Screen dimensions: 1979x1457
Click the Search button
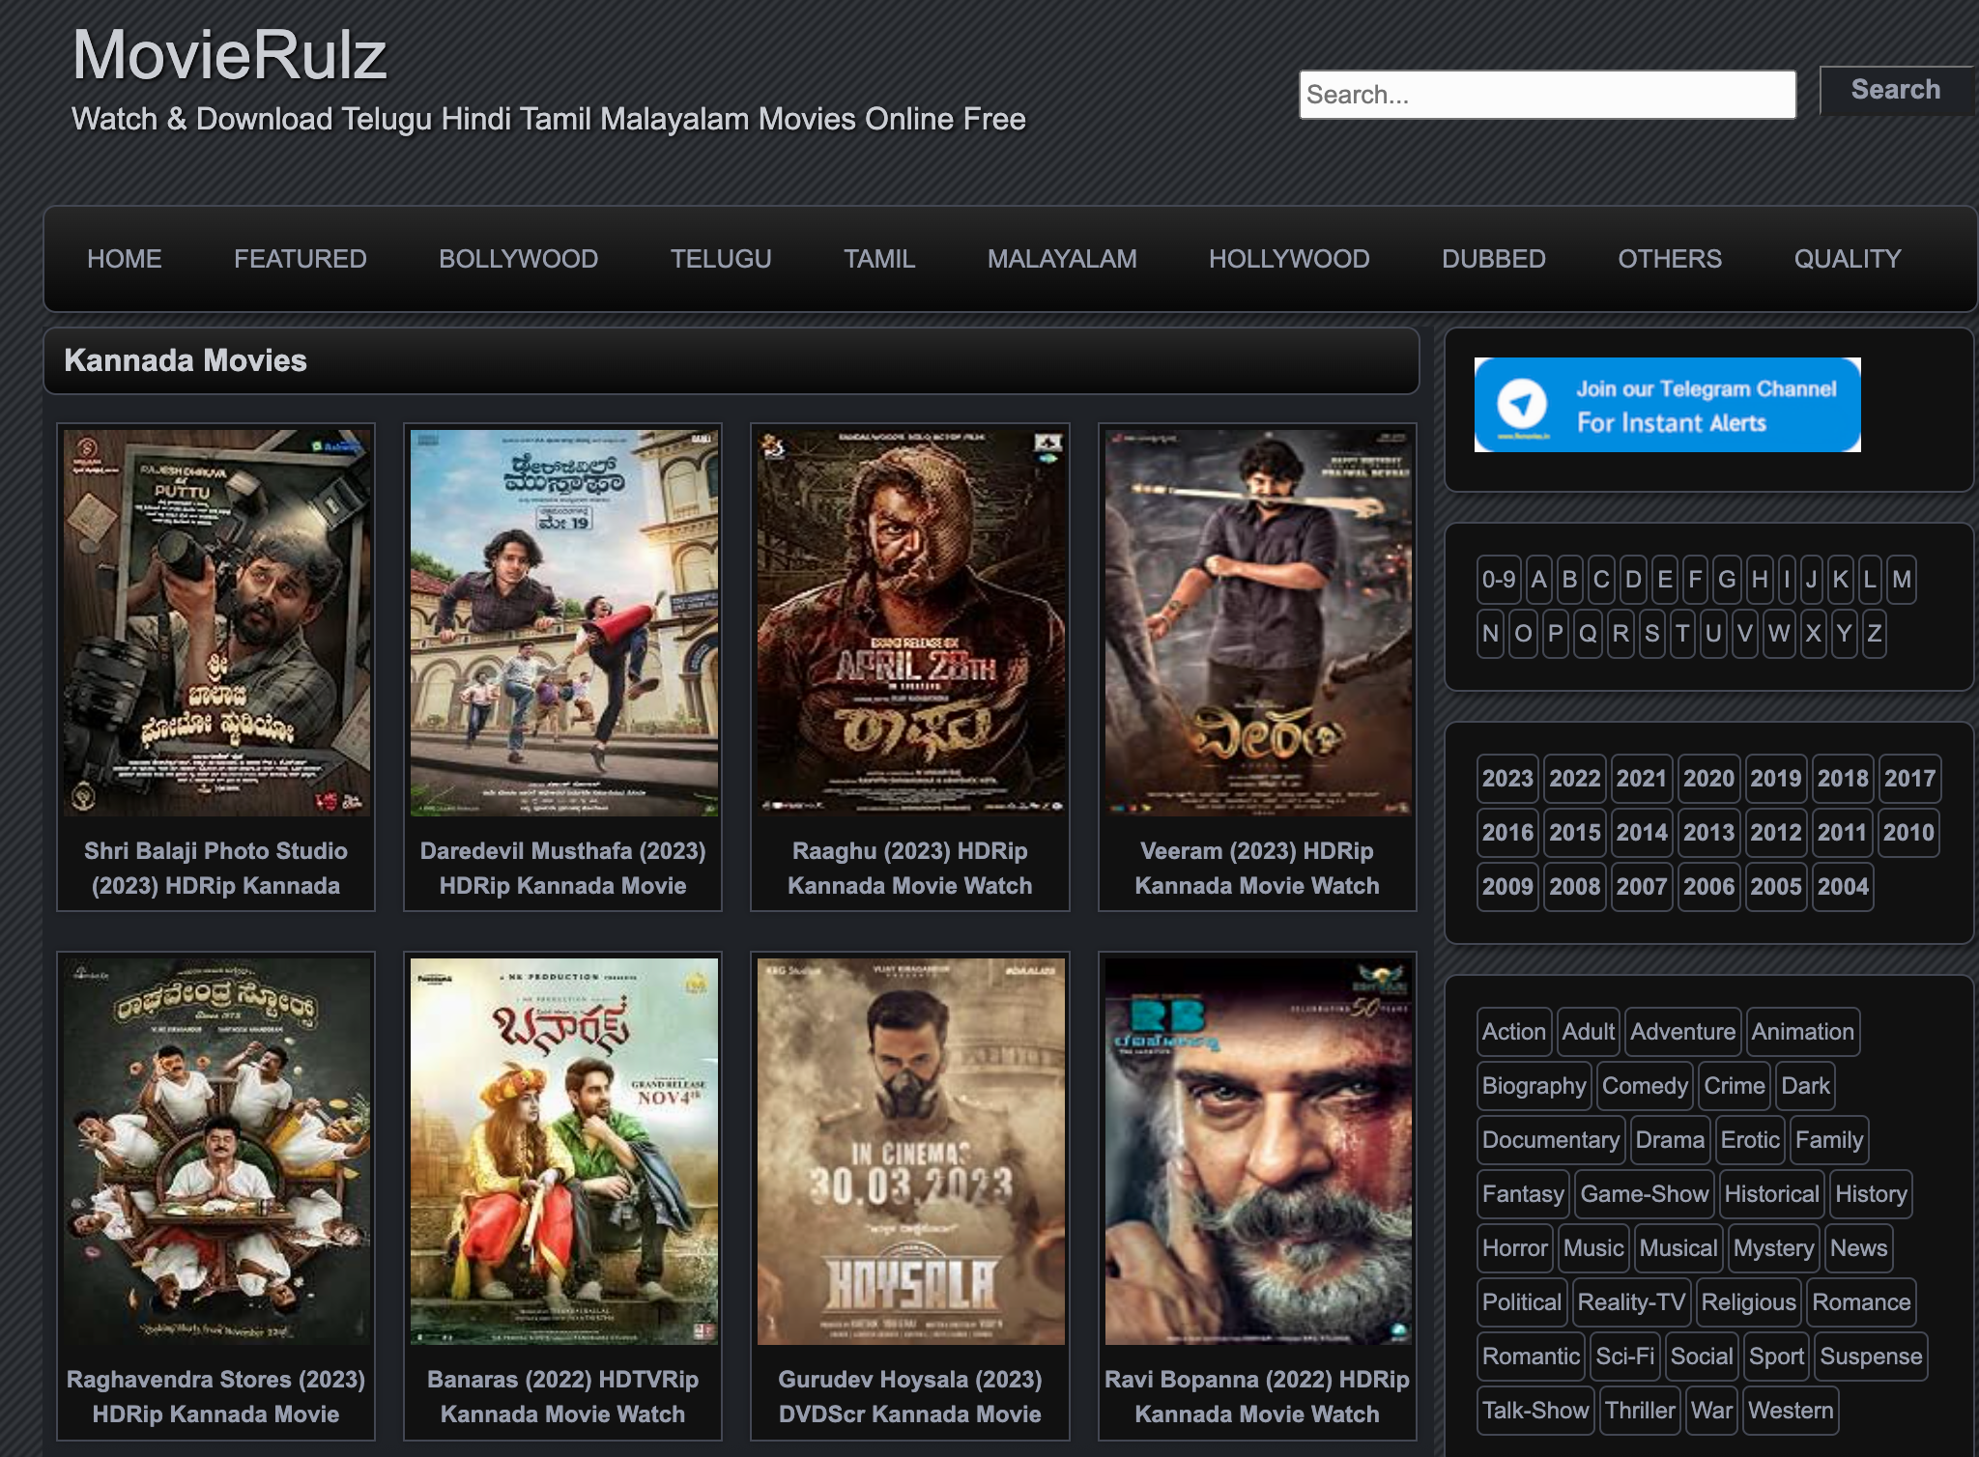pos(1895,90)
